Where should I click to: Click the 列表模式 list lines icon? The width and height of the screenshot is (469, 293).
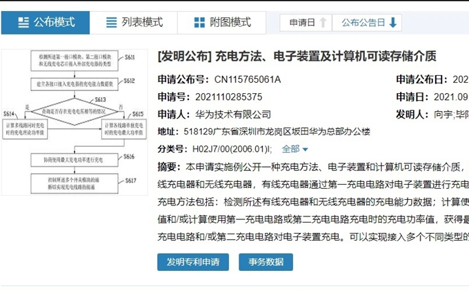112,23
